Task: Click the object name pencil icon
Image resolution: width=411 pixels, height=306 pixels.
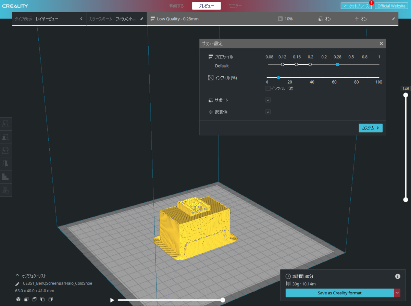Action: [x=18, y=284]
